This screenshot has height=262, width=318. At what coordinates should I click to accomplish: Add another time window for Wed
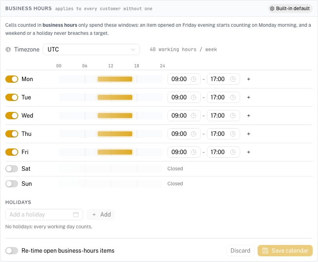(248, 116)
